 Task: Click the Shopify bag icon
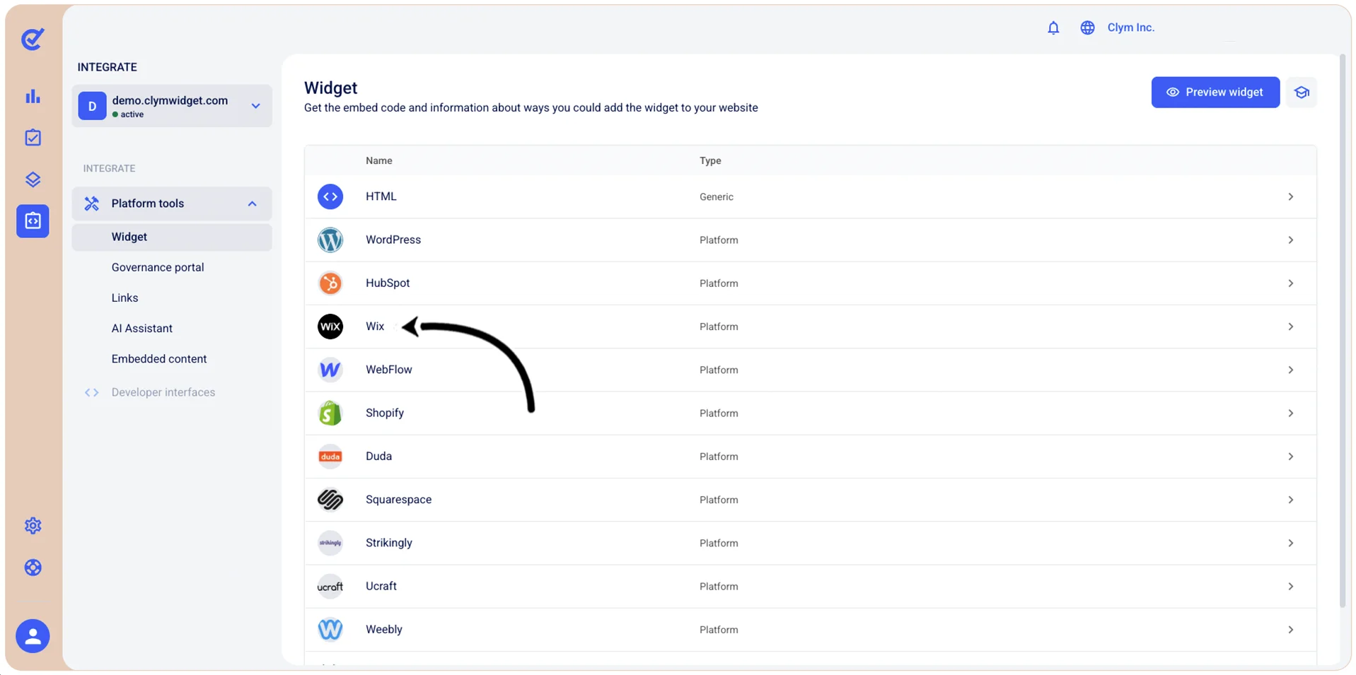click(330, 413)
